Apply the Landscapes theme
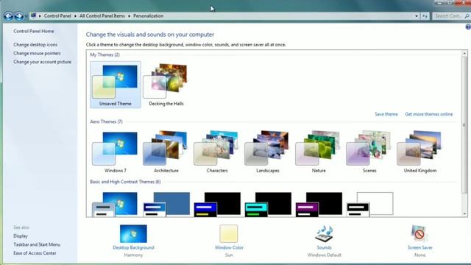Screen dimensions: 471x265 (268, 152)
